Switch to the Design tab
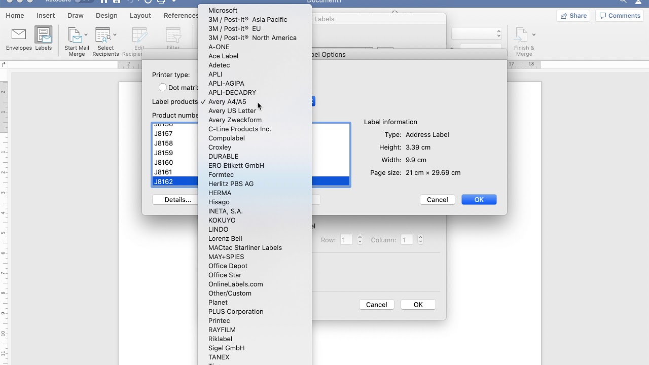This screenshot has width=649, height=365. (x=106, y=16)
